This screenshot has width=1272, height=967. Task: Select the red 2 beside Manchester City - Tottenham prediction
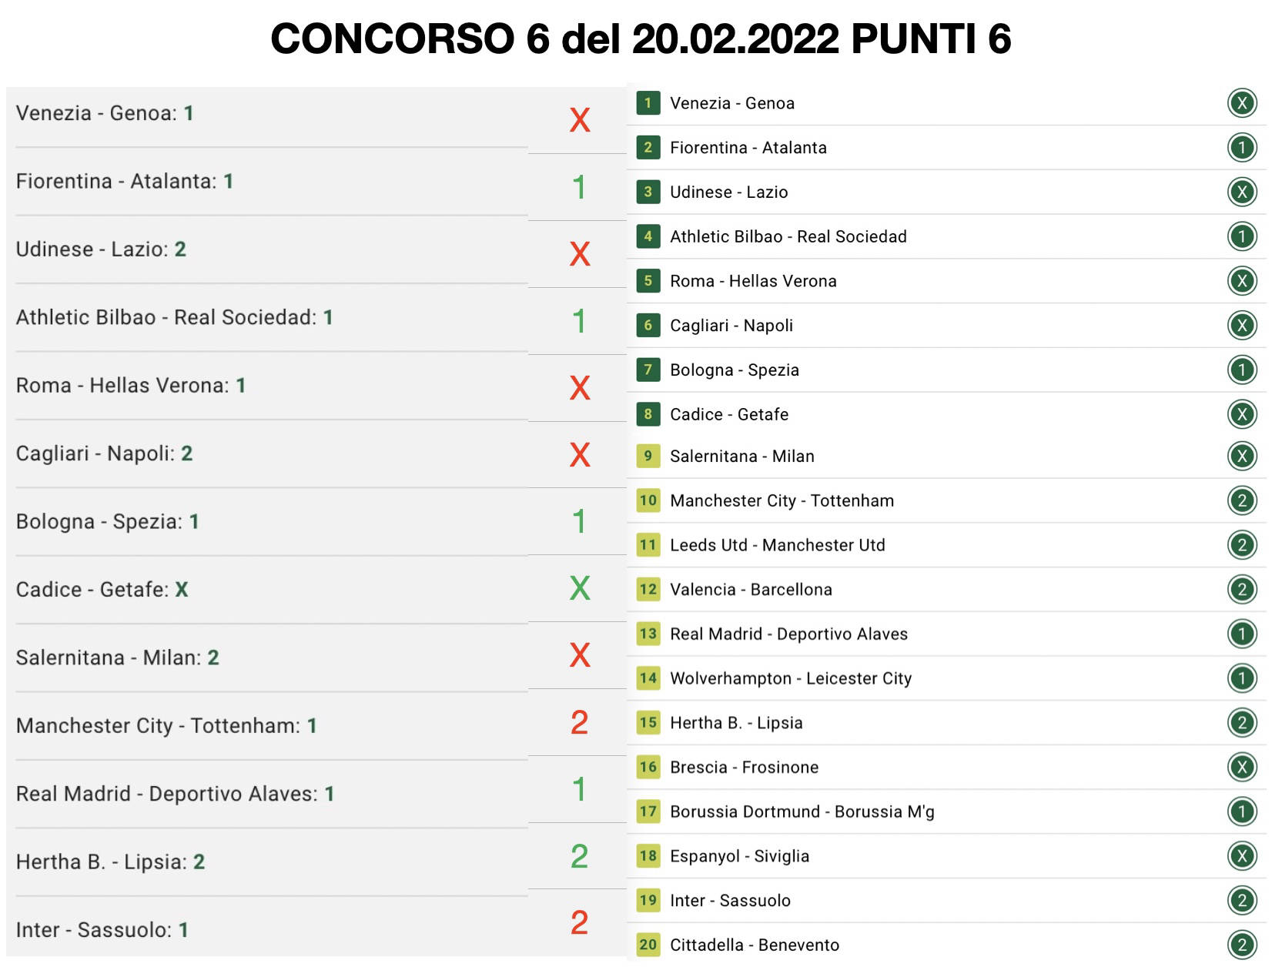[x=580, y=722]
